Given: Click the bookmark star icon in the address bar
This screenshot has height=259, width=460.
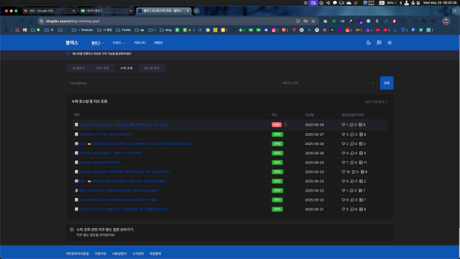Looking at the screenshot, I should 313,21.
